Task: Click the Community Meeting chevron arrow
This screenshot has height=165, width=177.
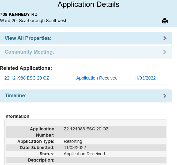Action: pos(165,52)
